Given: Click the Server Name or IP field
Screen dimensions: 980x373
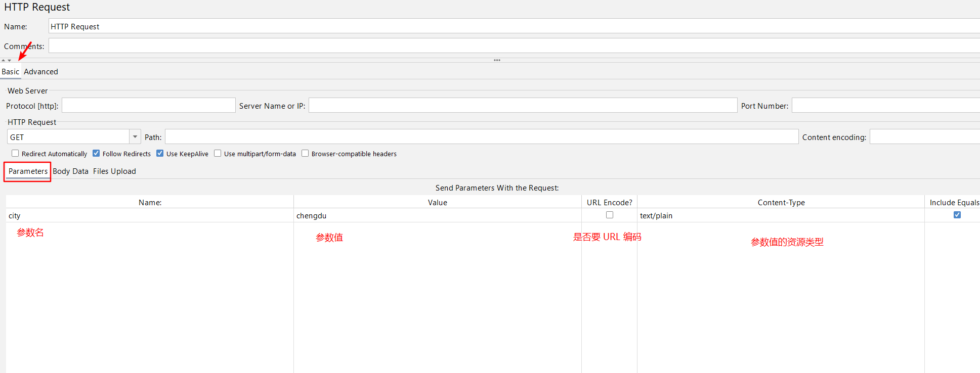Looking at the screenshot, I should [x=522, y=106].
